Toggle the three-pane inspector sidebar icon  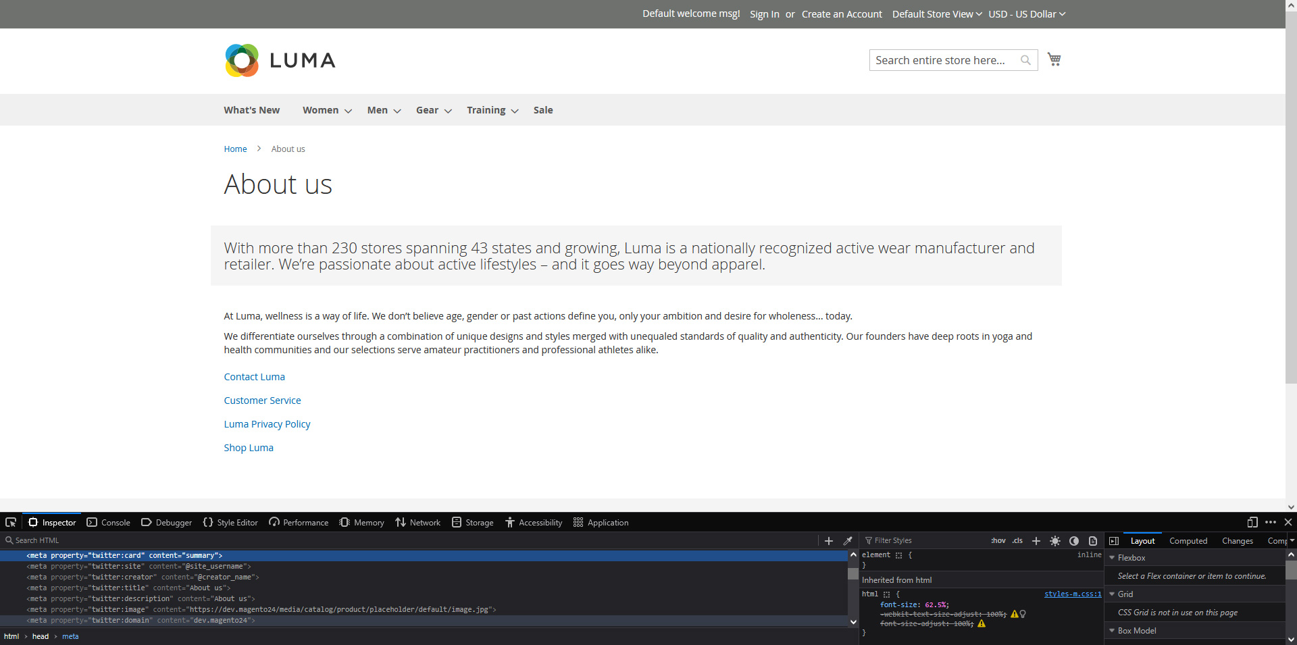pyautogui.click(x=1114, y=540)
